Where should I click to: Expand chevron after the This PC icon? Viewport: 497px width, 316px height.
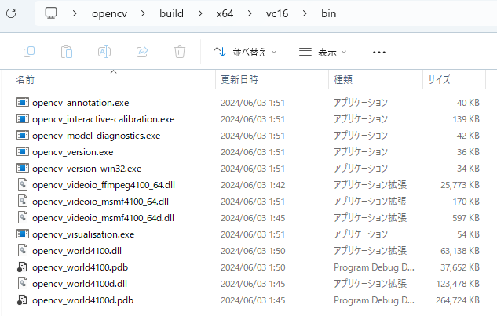75,13
